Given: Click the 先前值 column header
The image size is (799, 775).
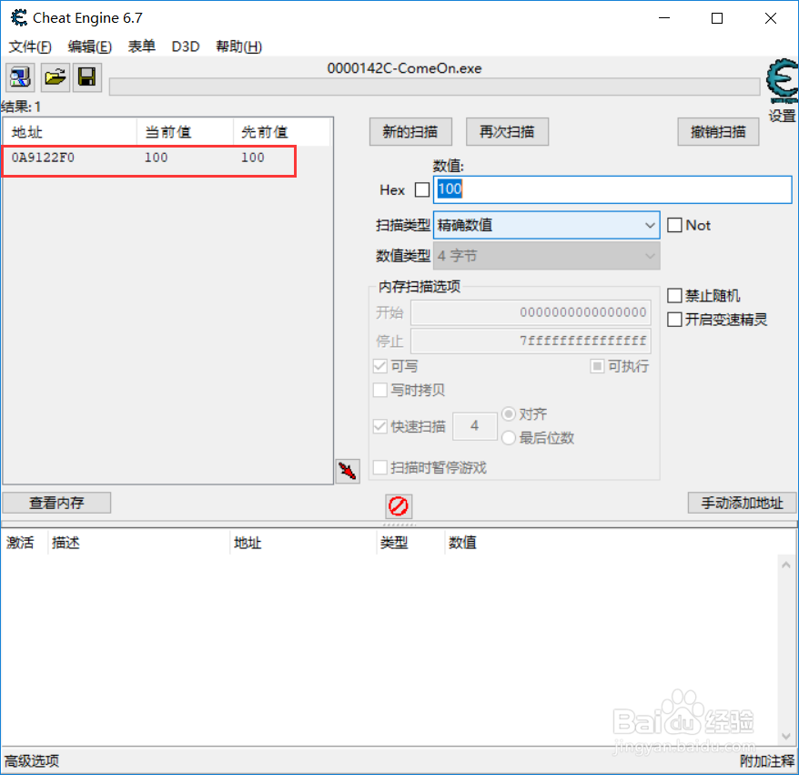Looking at the screenshot, I should coord(281,132).
